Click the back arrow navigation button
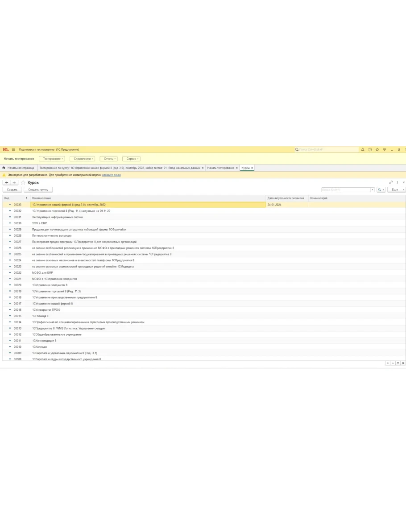406x515 pixels. point(7,183)
